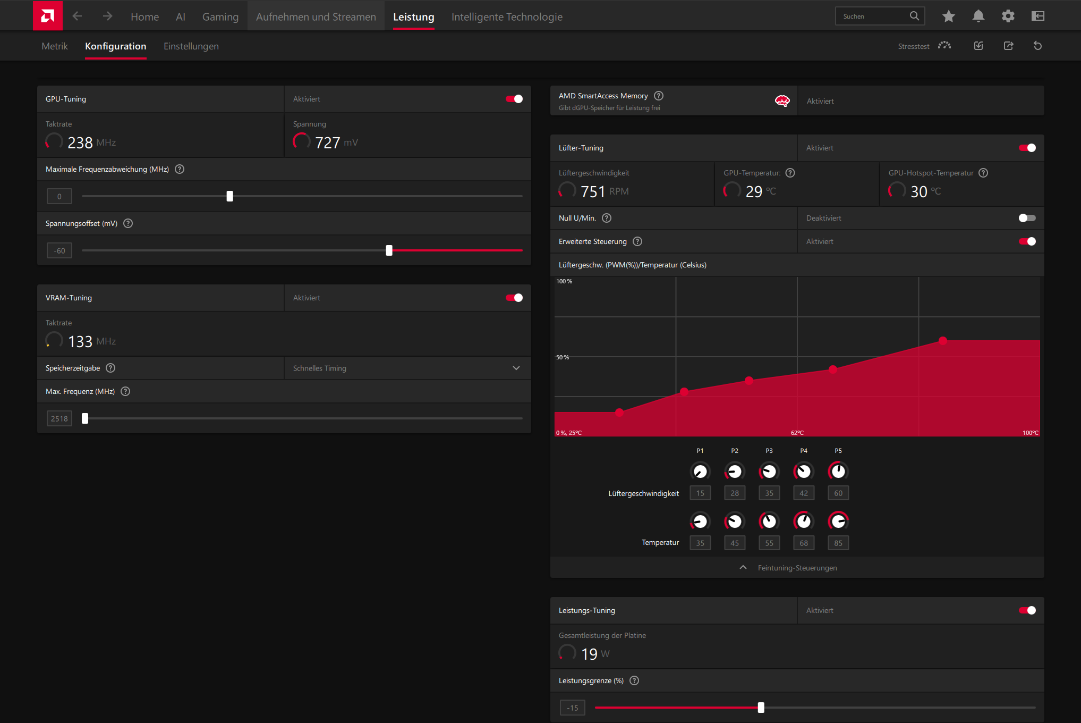
Task: Go back with the left arrow
Action: click(77, 16)
